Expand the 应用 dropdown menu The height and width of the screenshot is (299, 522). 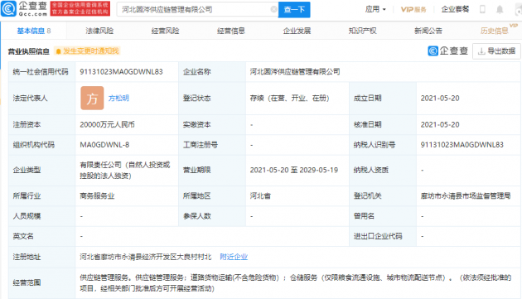375,9
